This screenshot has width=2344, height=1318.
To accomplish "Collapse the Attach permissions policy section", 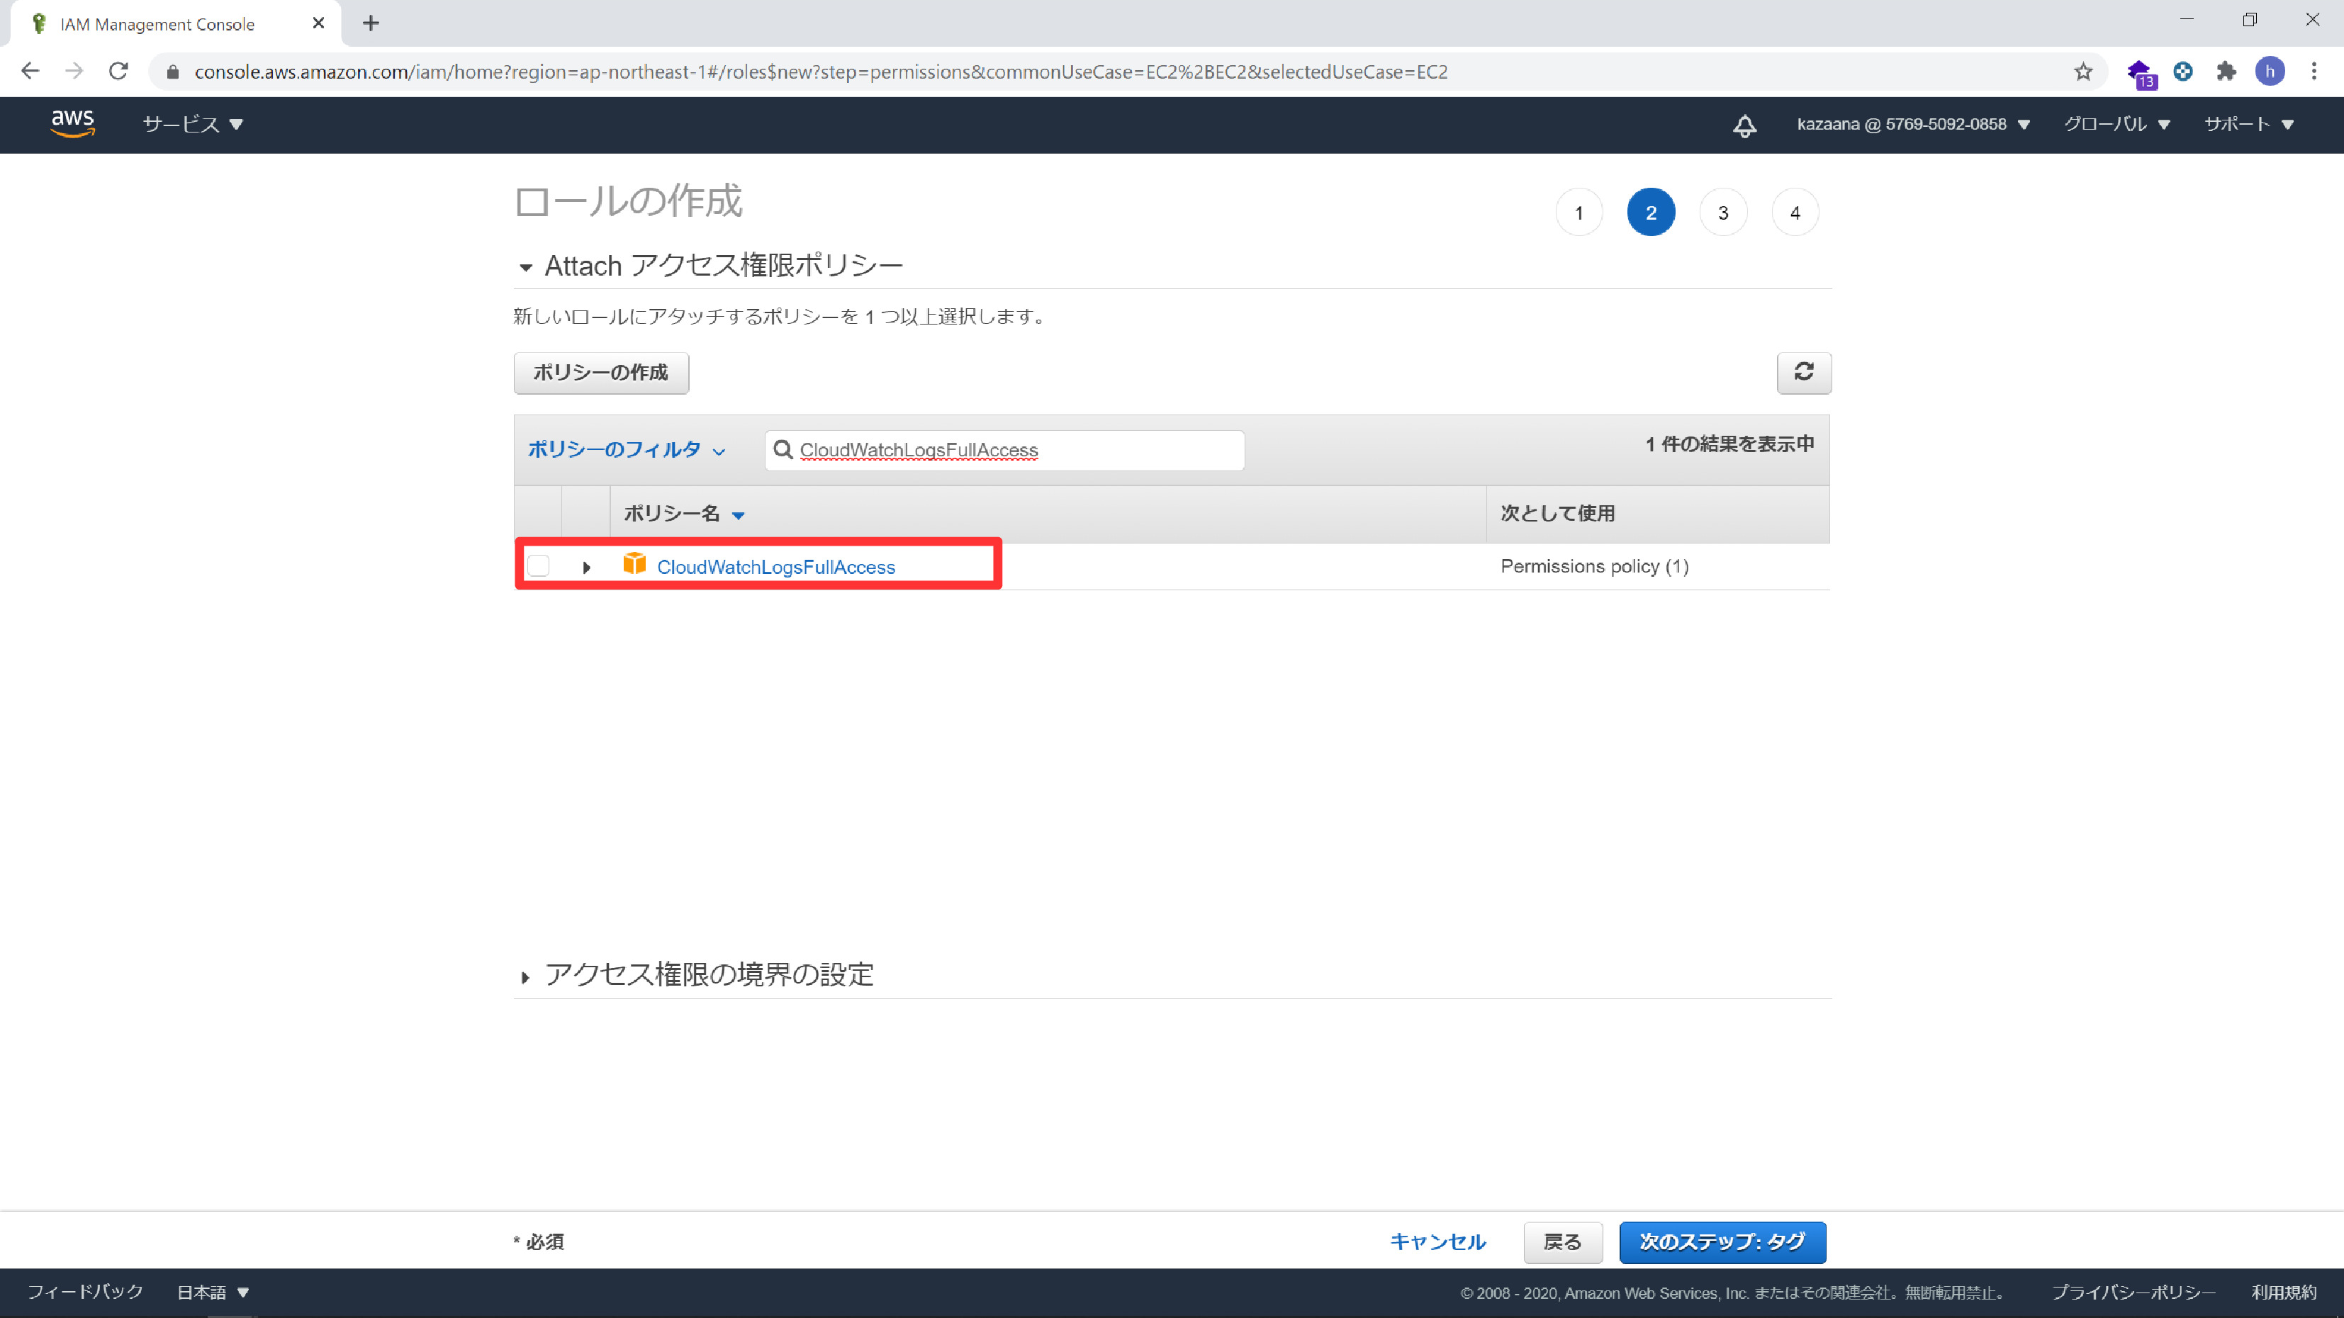I will click(525, 267).
